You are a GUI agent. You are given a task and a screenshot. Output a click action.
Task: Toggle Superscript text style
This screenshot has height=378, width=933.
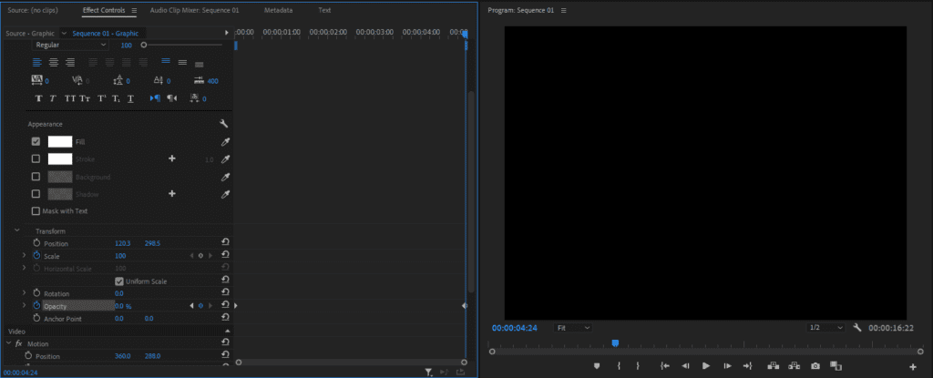(102, 98)
